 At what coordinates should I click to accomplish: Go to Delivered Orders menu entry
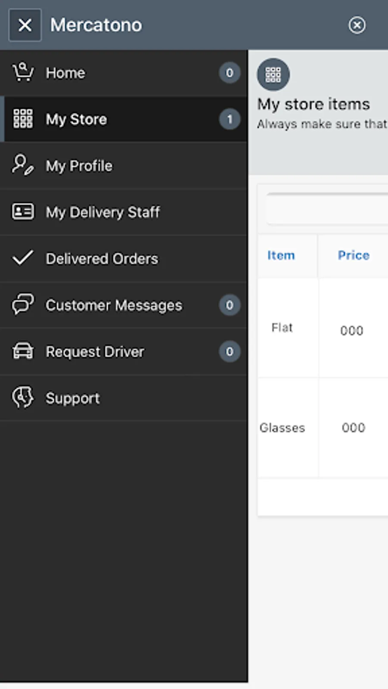tap(102, 259)
